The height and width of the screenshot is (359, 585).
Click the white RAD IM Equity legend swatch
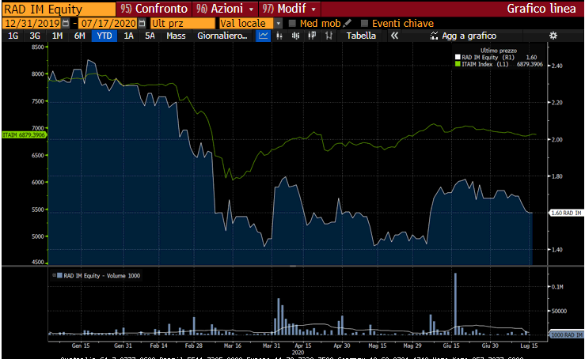(x=458, y=58)
